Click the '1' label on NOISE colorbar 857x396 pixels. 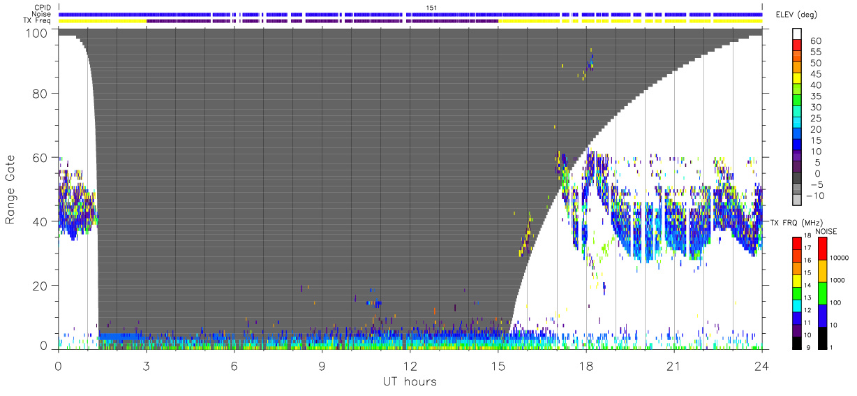pyautogui.click(x=832, y=349)
